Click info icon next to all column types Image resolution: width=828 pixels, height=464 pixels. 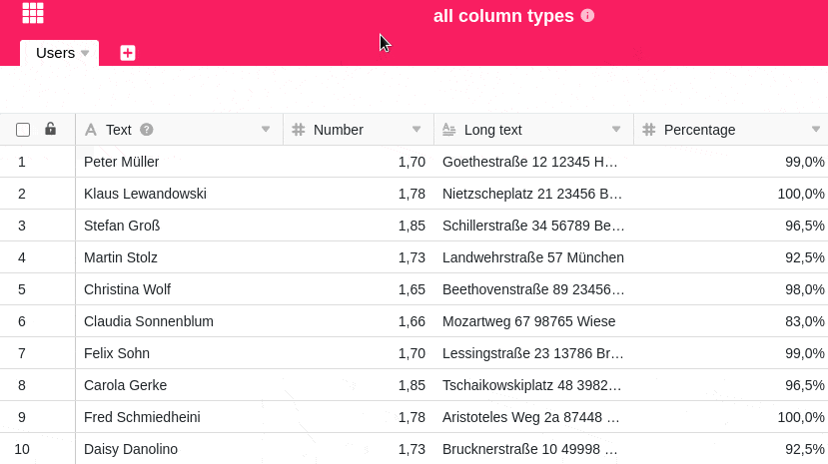coord(587,16)
